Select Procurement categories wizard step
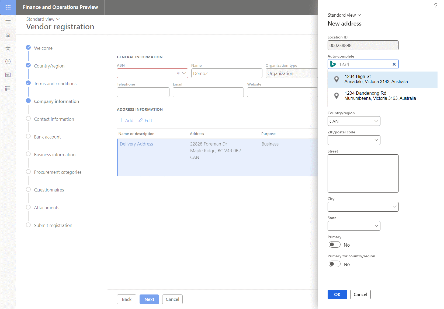The height and width of the screenshot is (309, 444). pyautogui.click(x=58, y=172)
